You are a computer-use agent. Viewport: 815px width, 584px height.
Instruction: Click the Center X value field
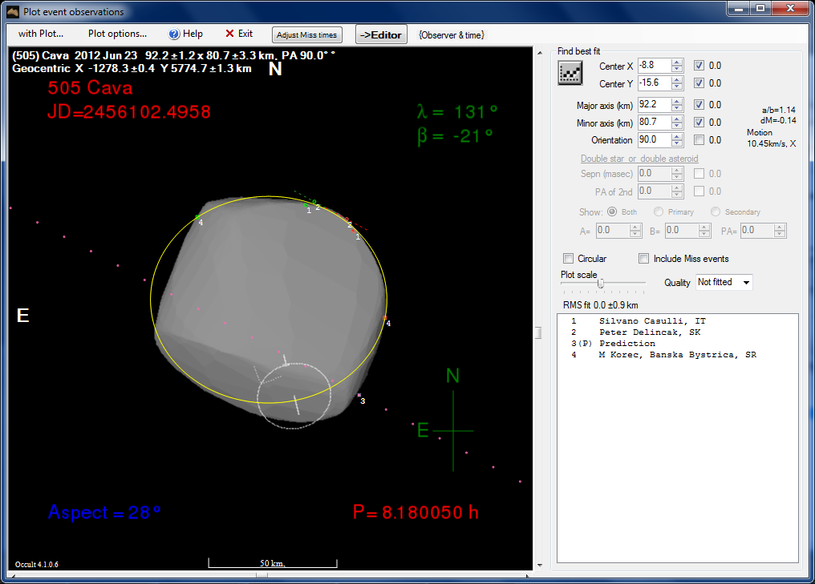click(655, 66)
